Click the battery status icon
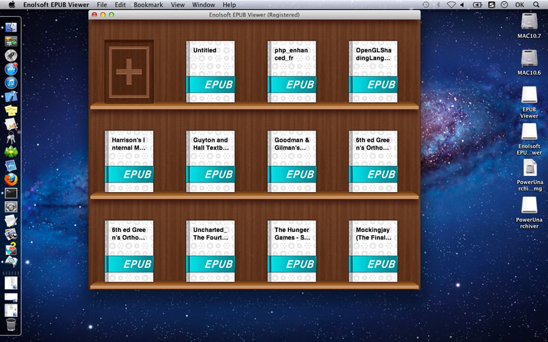The height and width of the screenshot is (342, 548). point(477,5)
